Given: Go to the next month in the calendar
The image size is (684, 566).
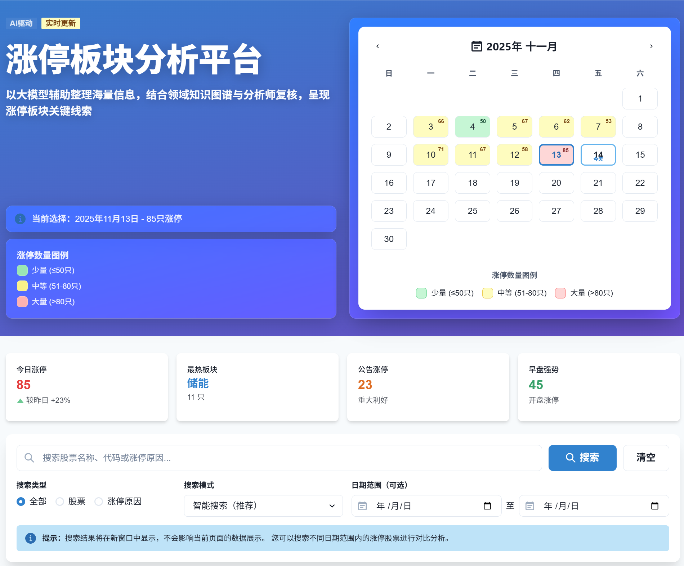Looking at the screenshot, I should pos(651,46).
